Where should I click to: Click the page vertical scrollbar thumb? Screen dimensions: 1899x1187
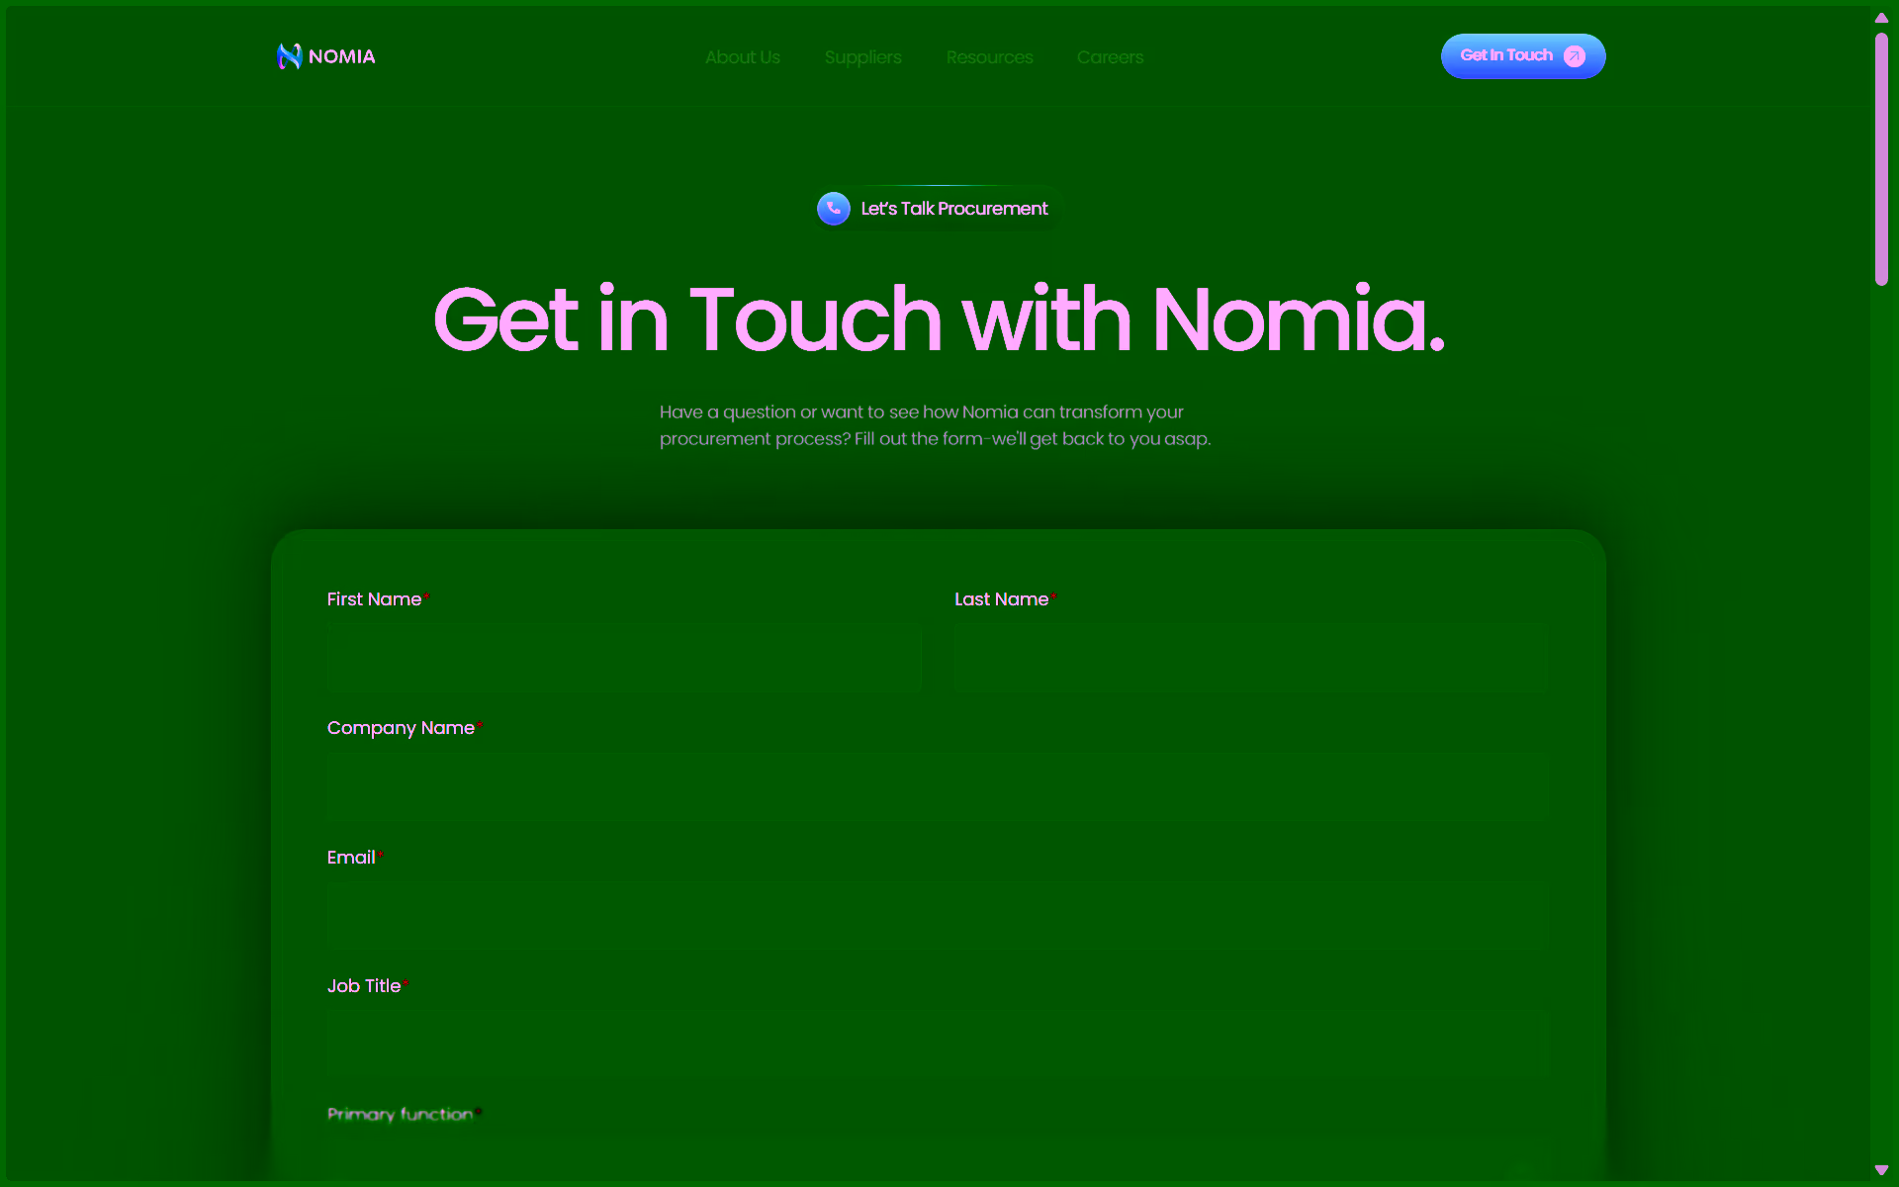point(1881,160)
